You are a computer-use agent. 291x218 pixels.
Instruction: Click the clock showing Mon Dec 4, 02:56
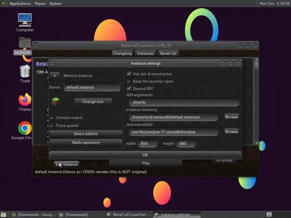[275, 3]
